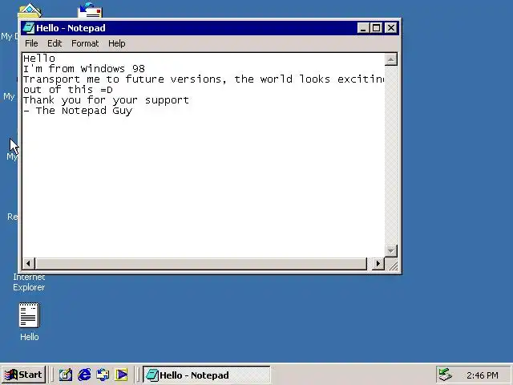Screen dimensions: 513x385
Task: Launch Internet Explorer from quick launch
Action: coord(84,375)
